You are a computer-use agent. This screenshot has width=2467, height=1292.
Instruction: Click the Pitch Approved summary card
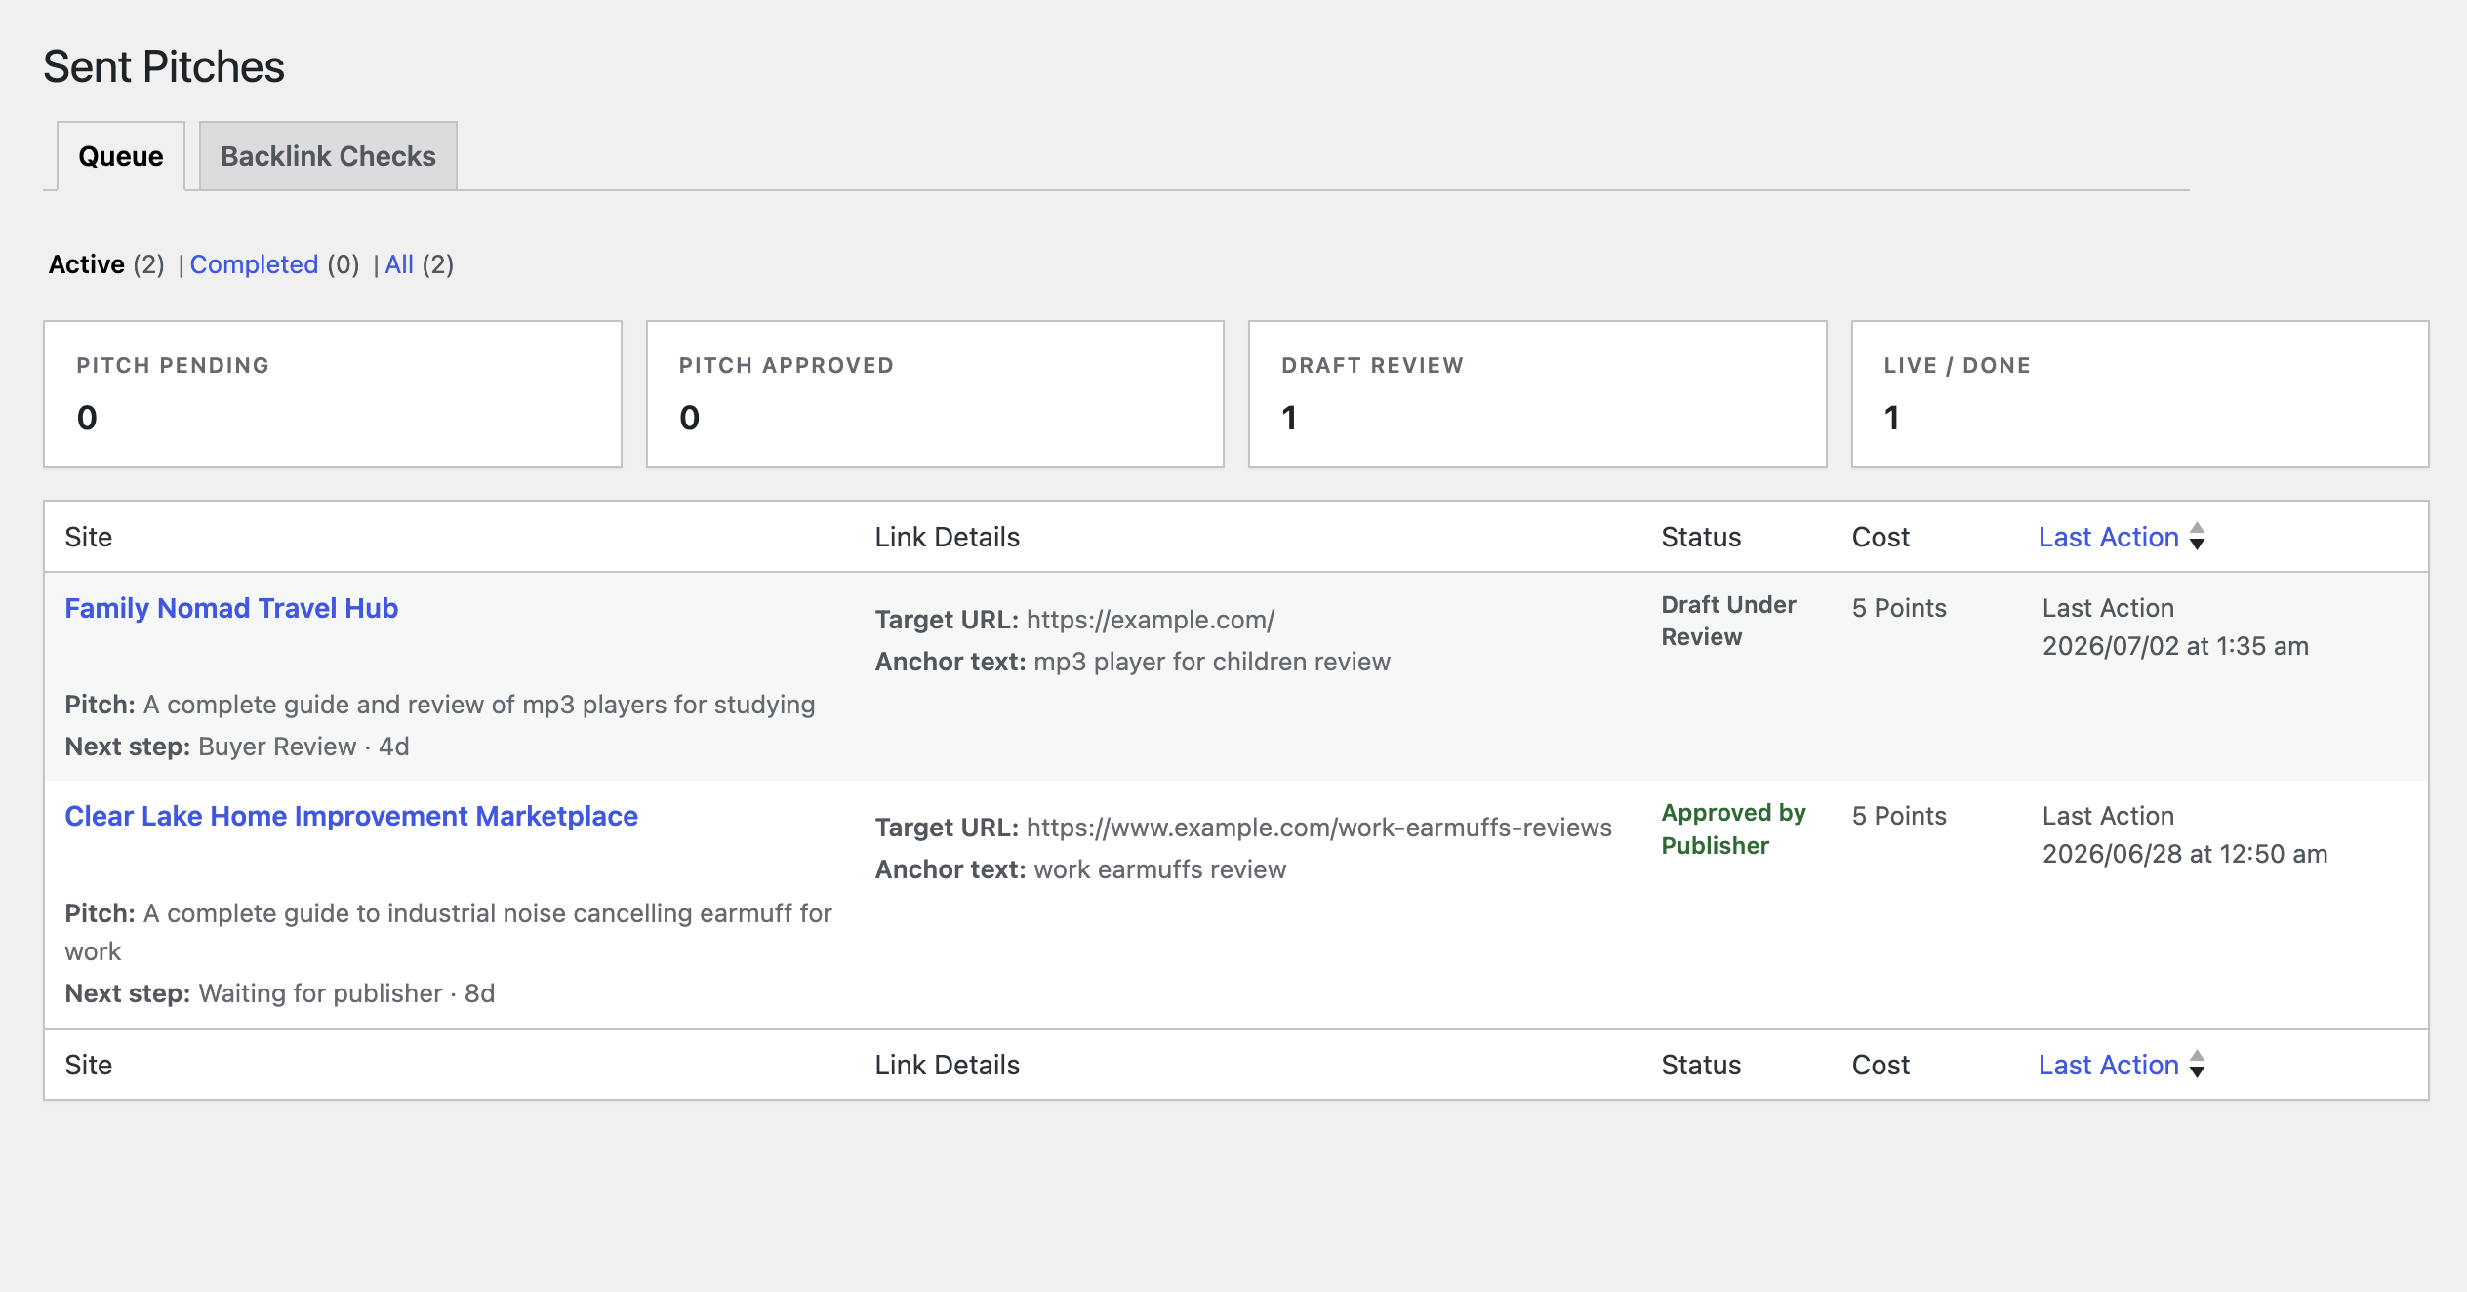[935, 394]
